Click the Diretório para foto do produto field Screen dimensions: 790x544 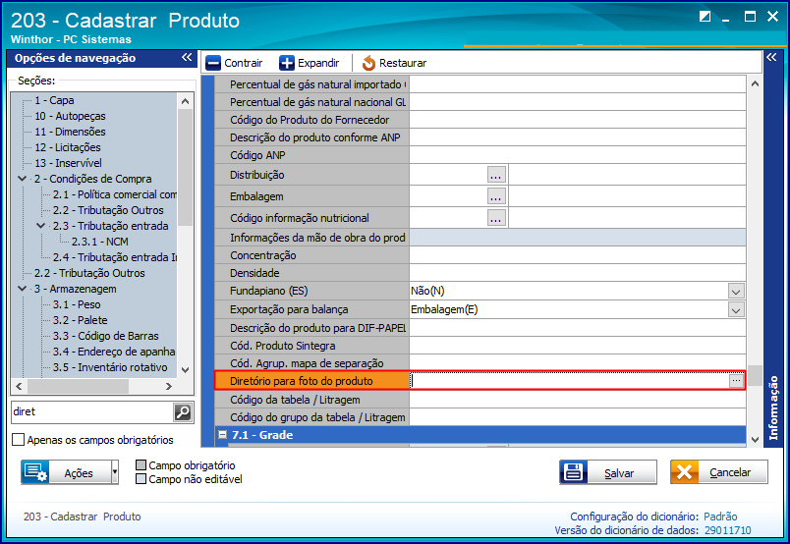pyautogui.click(x=569, y=381)
